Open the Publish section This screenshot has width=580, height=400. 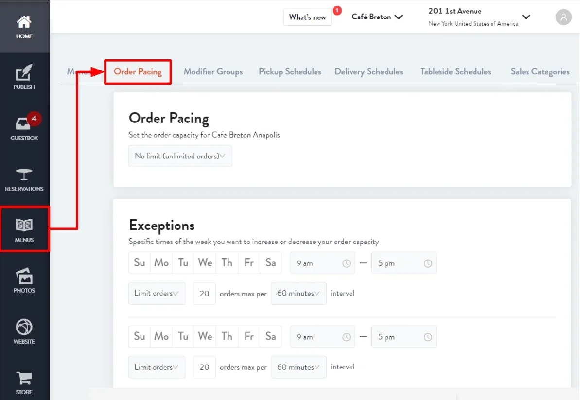tap(24, 77)
